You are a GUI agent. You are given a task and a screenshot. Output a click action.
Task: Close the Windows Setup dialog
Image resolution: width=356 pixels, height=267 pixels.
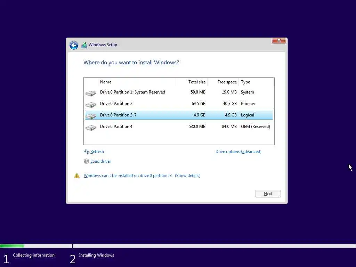279,40
